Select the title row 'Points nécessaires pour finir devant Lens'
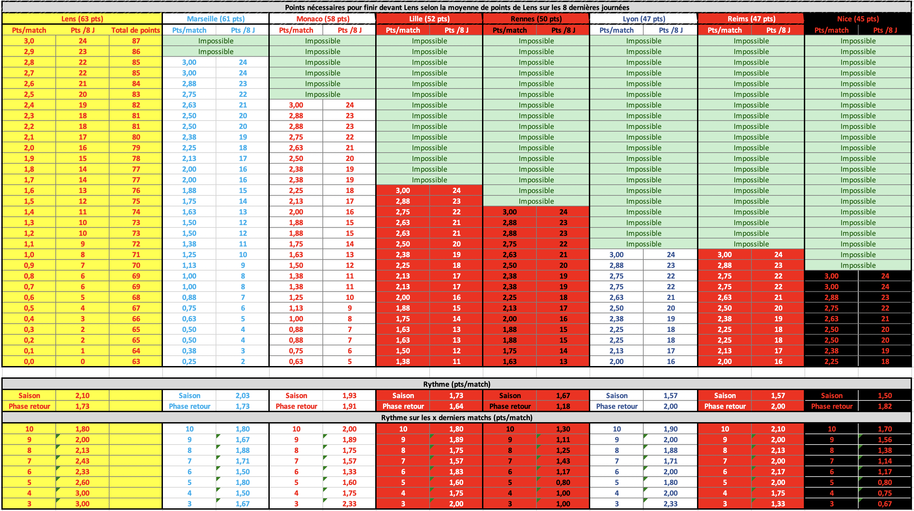Image resolution: width=914 pixels, height=511 pixels. pyautogui.click(x=457, y=7)
